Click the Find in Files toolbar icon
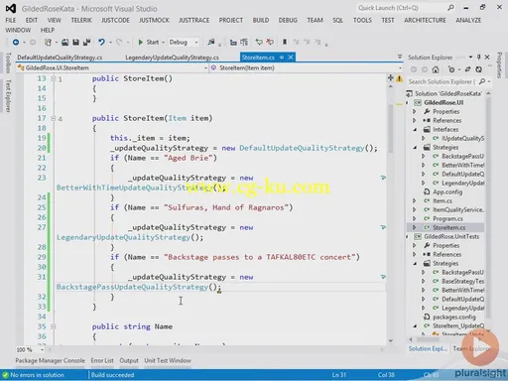The height and width of the screenshot is (381, 508). [x=210, y=42]
